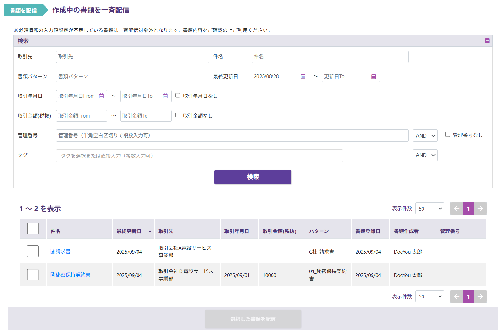Focus the 取引先 search field

[133, 57]
